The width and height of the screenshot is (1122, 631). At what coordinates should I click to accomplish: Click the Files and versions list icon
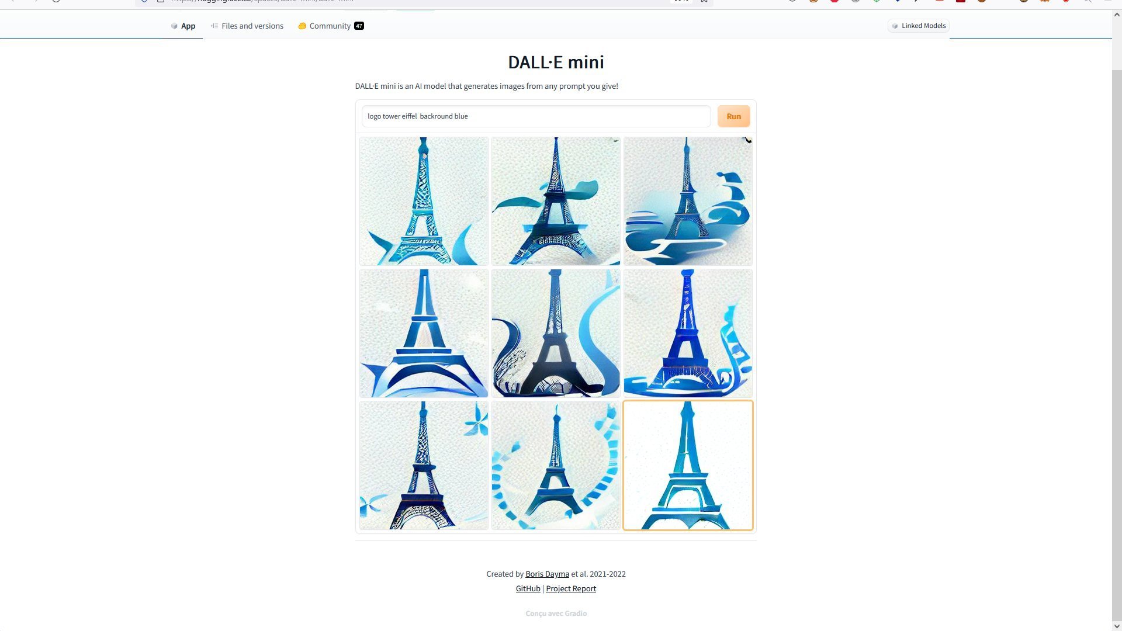coord(214,26)
